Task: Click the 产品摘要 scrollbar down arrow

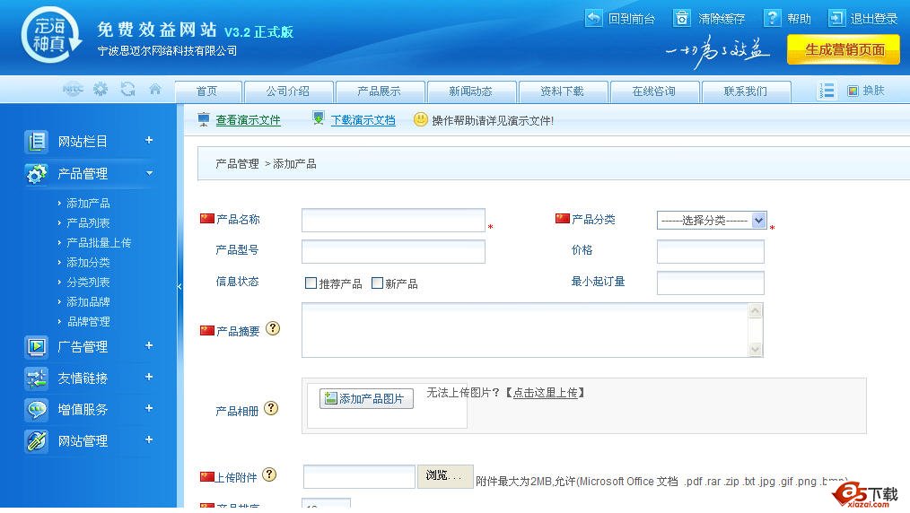Action: 755,348
